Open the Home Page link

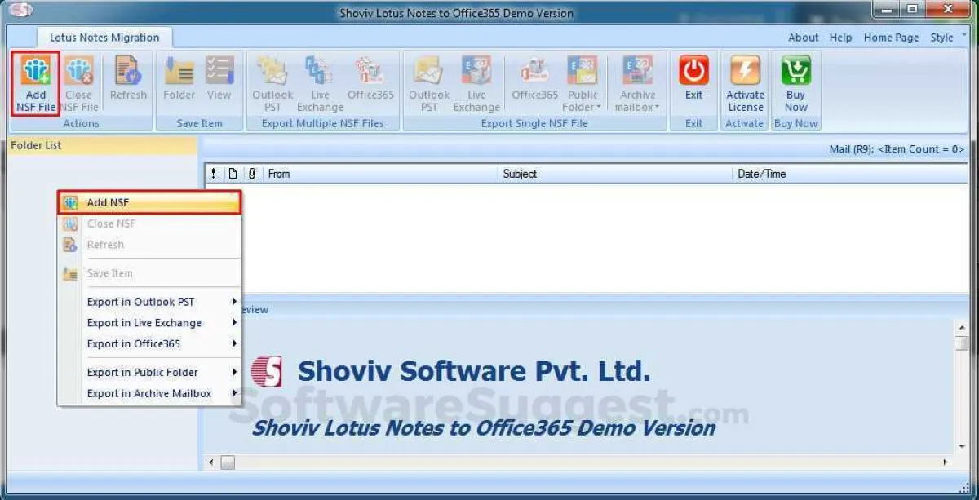coord(891,38)
